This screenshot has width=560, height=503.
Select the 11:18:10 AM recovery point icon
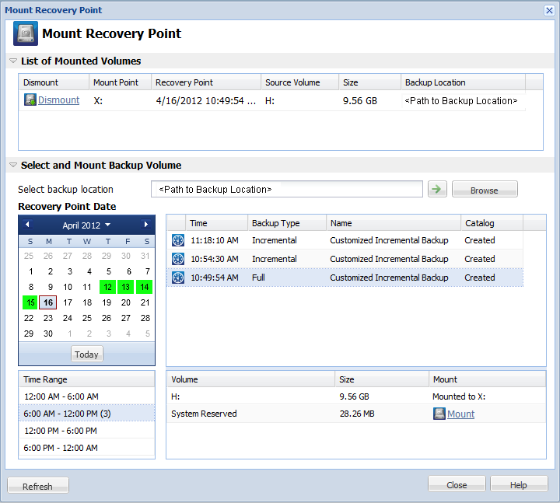click(x=178, y=240)
